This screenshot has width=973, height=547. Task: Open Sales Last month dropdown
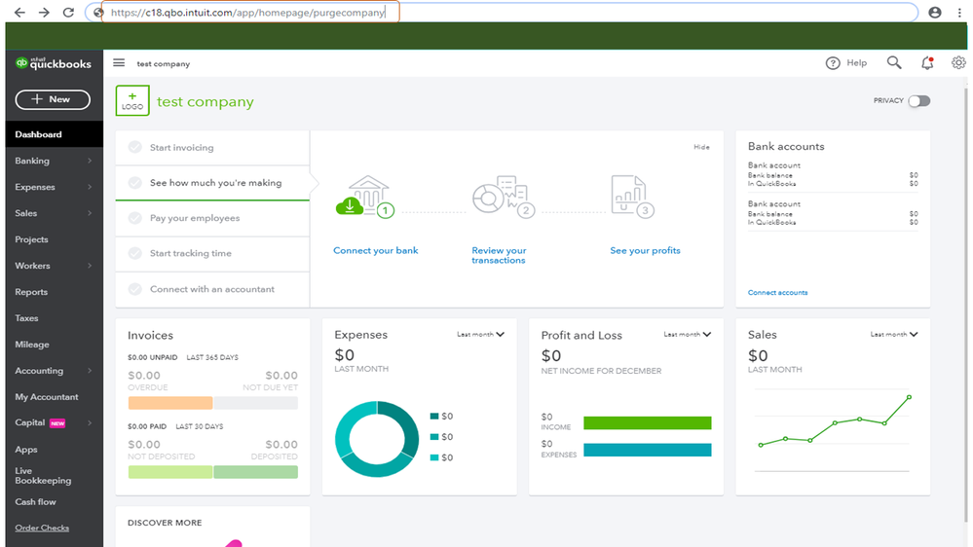(894, 335)
